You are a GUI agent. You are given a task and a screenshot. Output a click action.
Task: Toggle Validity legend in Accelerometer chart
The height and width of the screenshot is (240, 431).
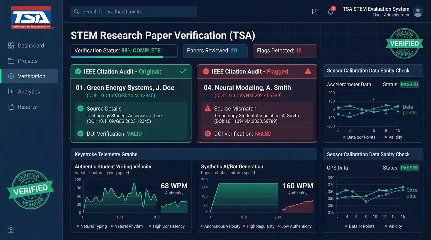tap(393, 137)
